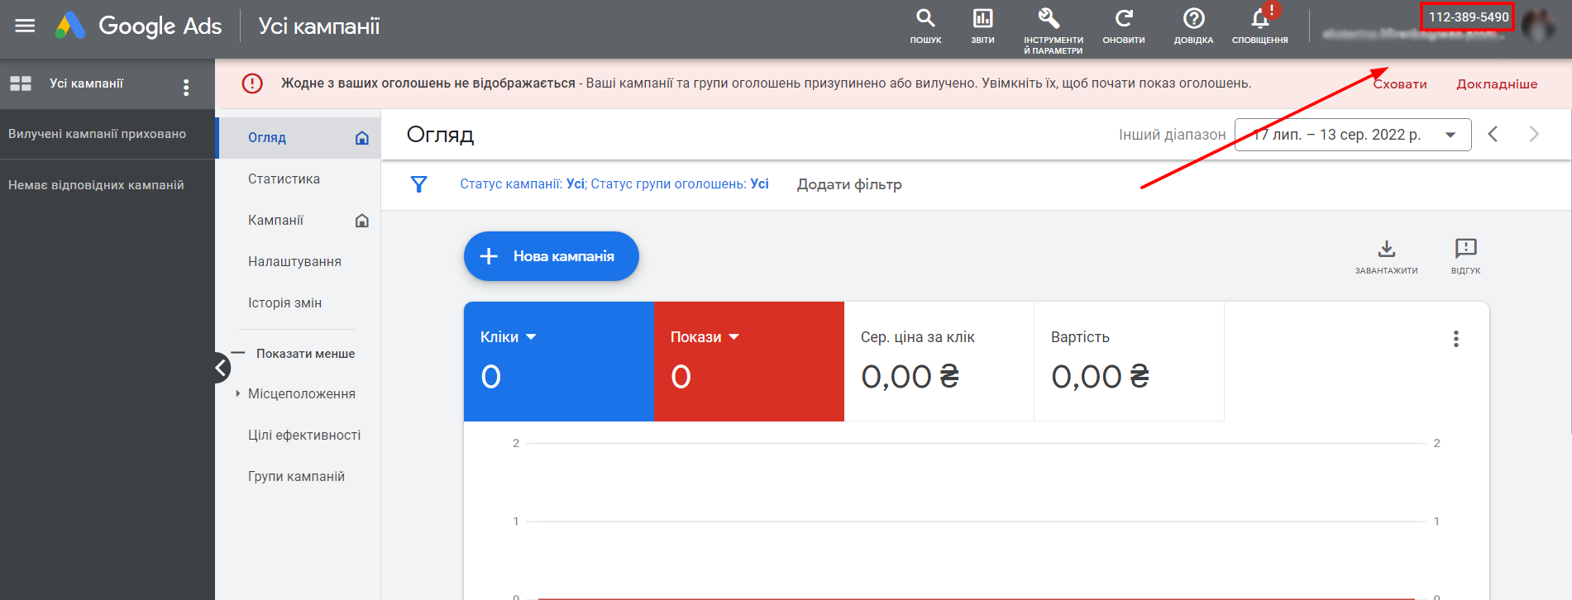Open the Покази metric dropdown
1572x600 pixels.
[x=705, y=337]
